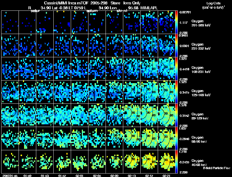Open the 46-68 keV image panel at 02:17
Image resolution: width=232 pixels, height=177 pixels.
149,162
